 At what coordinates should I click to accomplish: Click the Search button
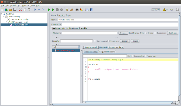coord(125,41)
